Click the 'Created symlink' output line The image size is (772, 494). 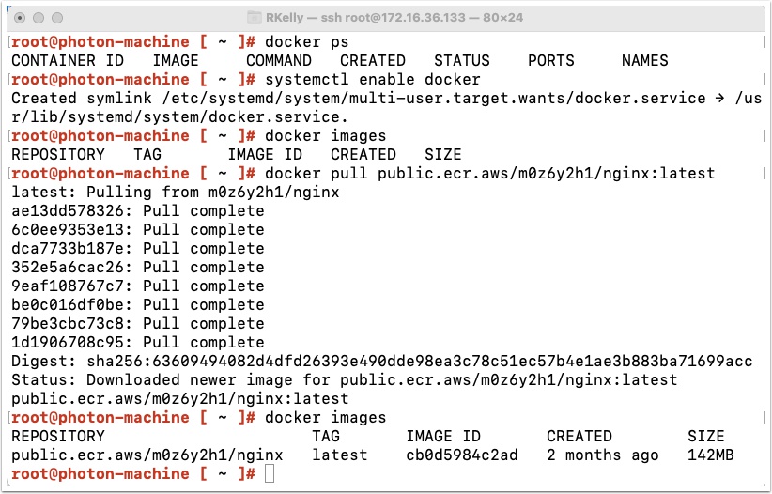point(387,107)
